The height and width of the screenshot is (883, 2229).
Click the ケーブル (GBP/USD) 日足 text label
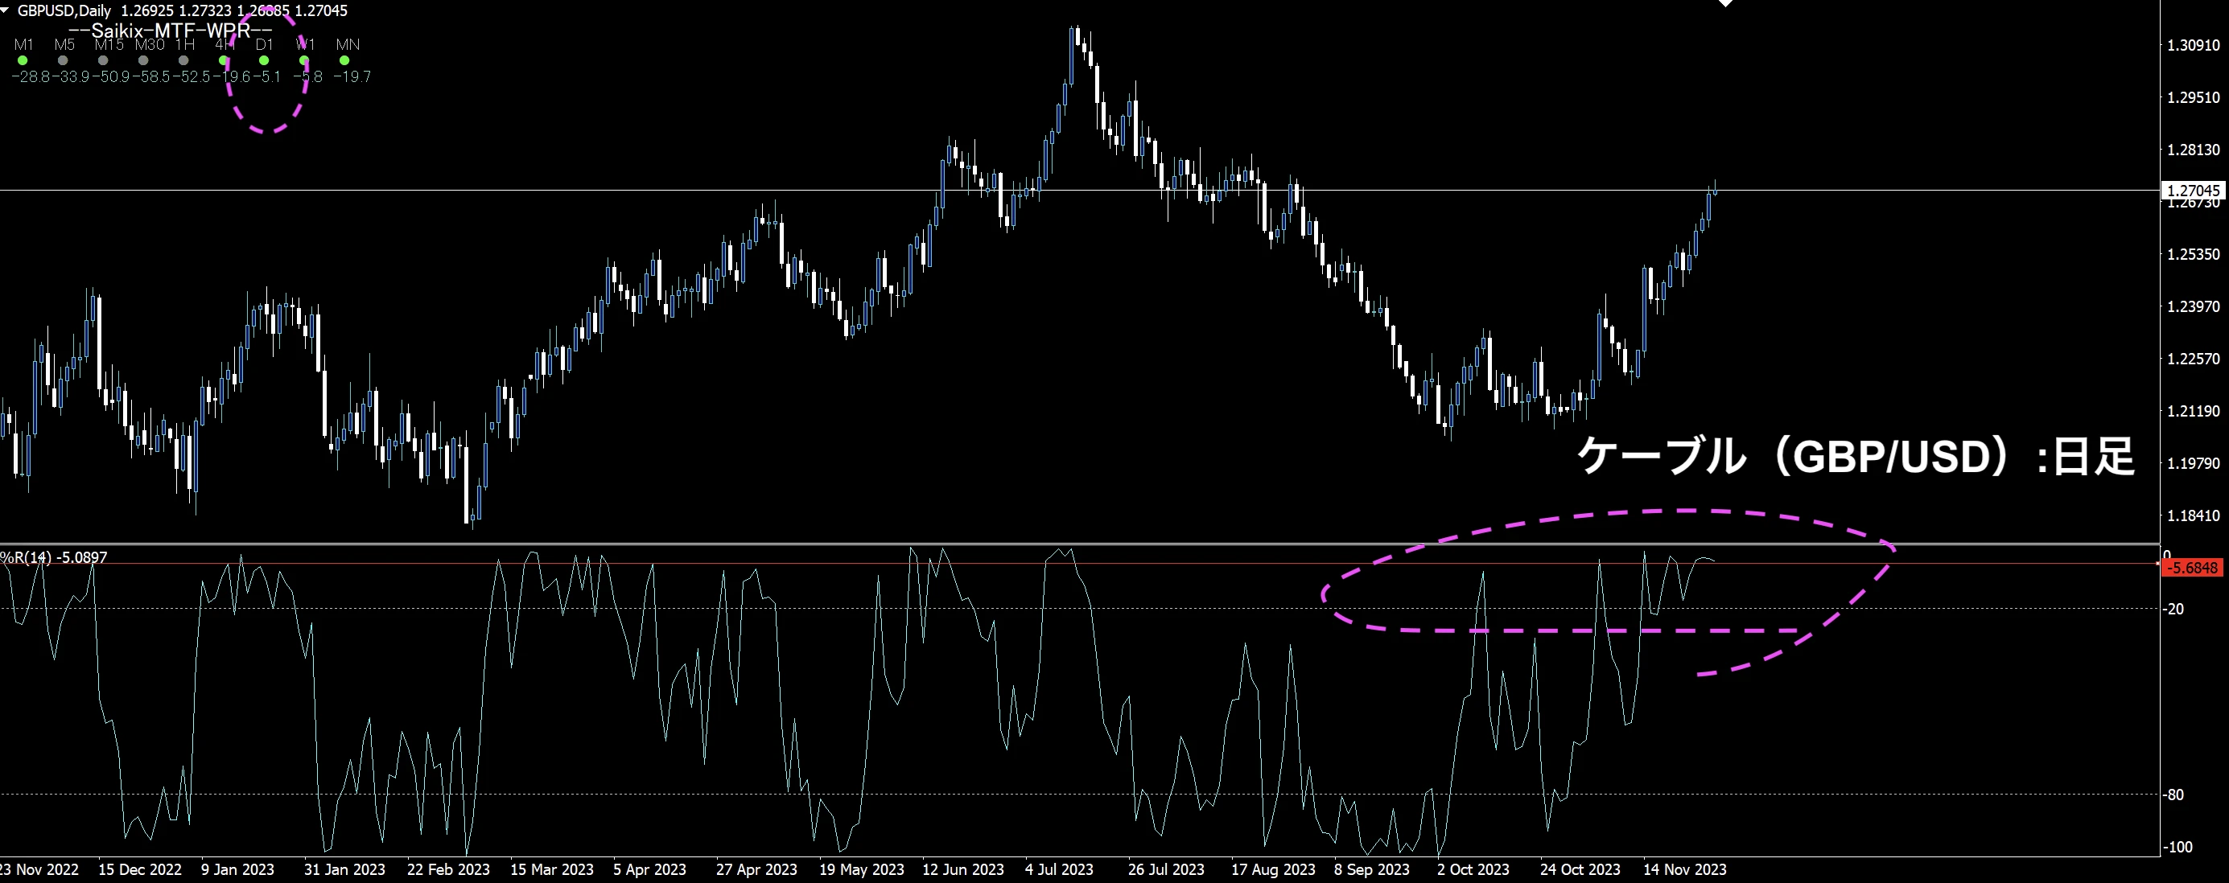pyautogui.click(x=1855, y=456)
